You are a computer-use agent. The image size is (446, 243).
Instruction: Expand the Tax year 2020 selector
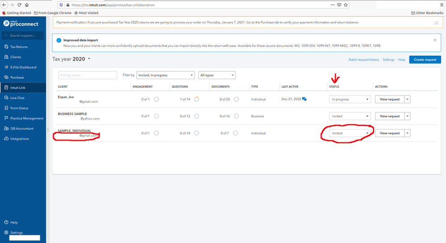point(89,59)
